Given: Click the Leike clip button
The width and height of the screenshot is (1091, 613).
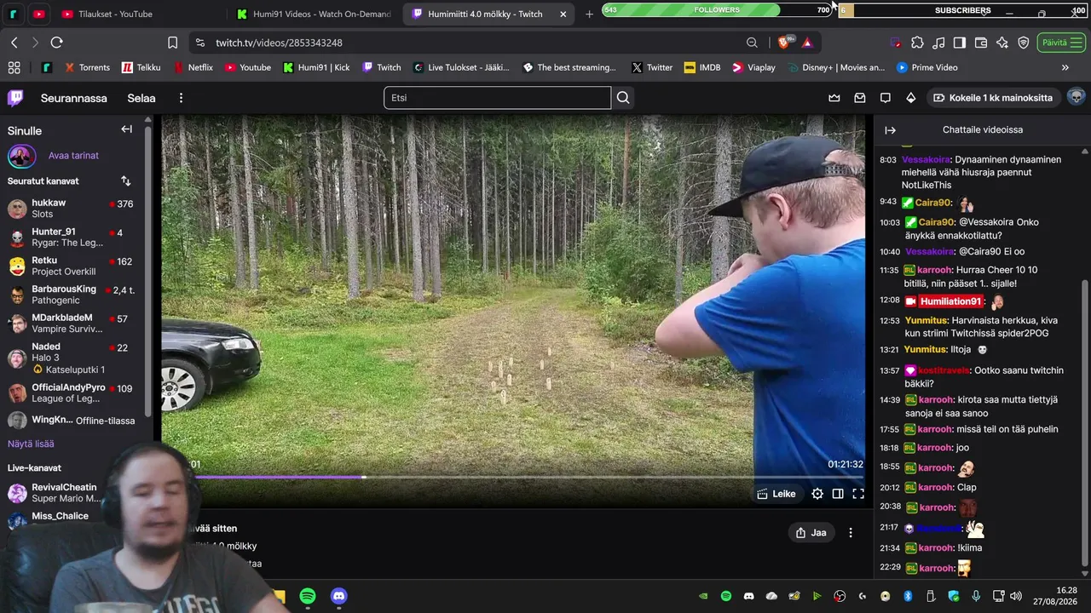Looking at the screenshot, I should coord(776,494).
